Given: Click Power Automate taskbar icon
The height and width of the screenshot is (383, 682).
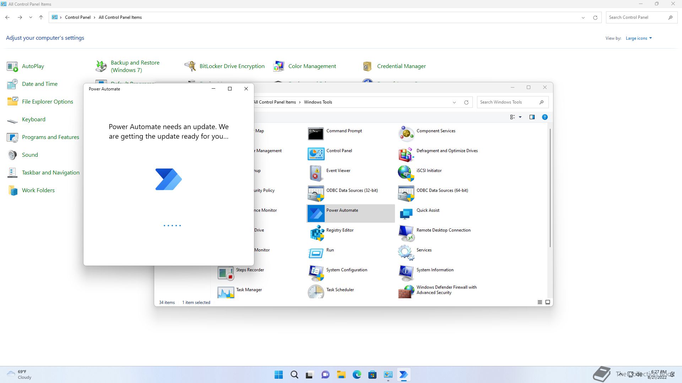Looking at the screenshot, I should [x=404, y=374].
